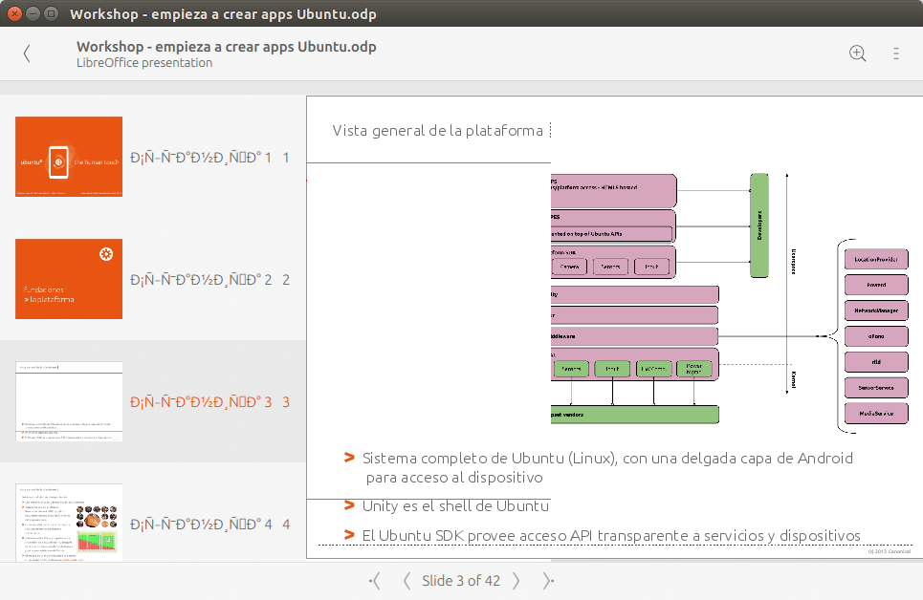Click the slide 3 thumbnail preview
The width and height of the screenshot is (923, 600).
coord(69,401)
